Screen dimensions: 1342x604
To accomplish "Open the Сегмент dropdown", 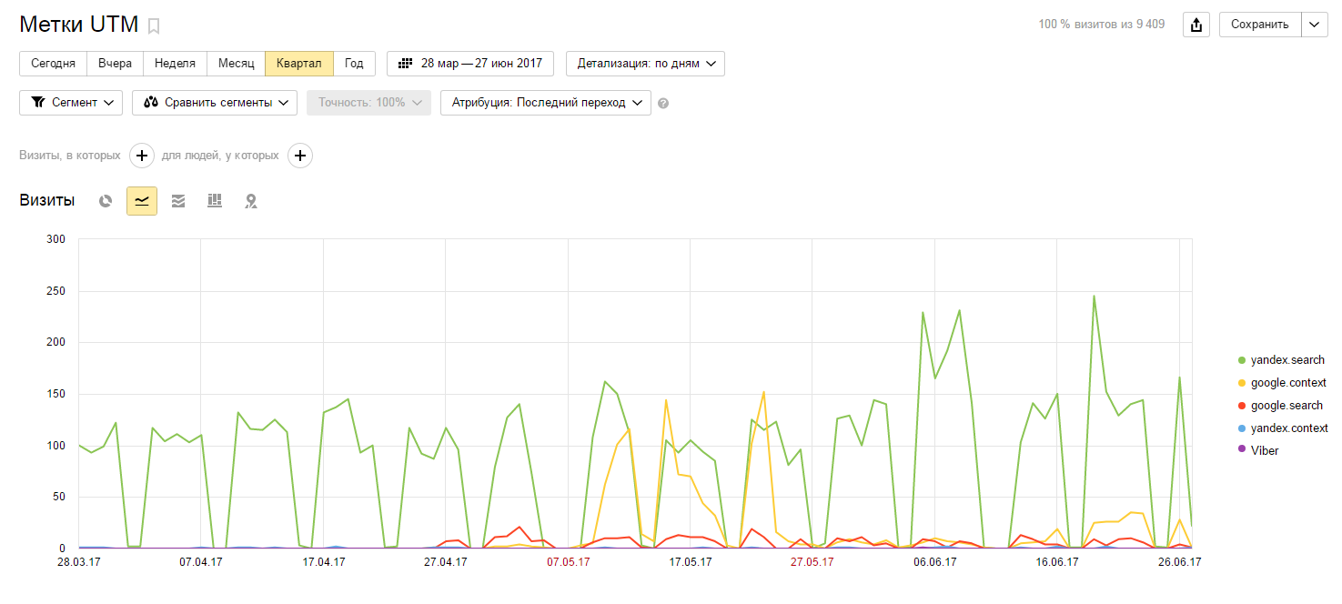I will [x=71, y=103].
